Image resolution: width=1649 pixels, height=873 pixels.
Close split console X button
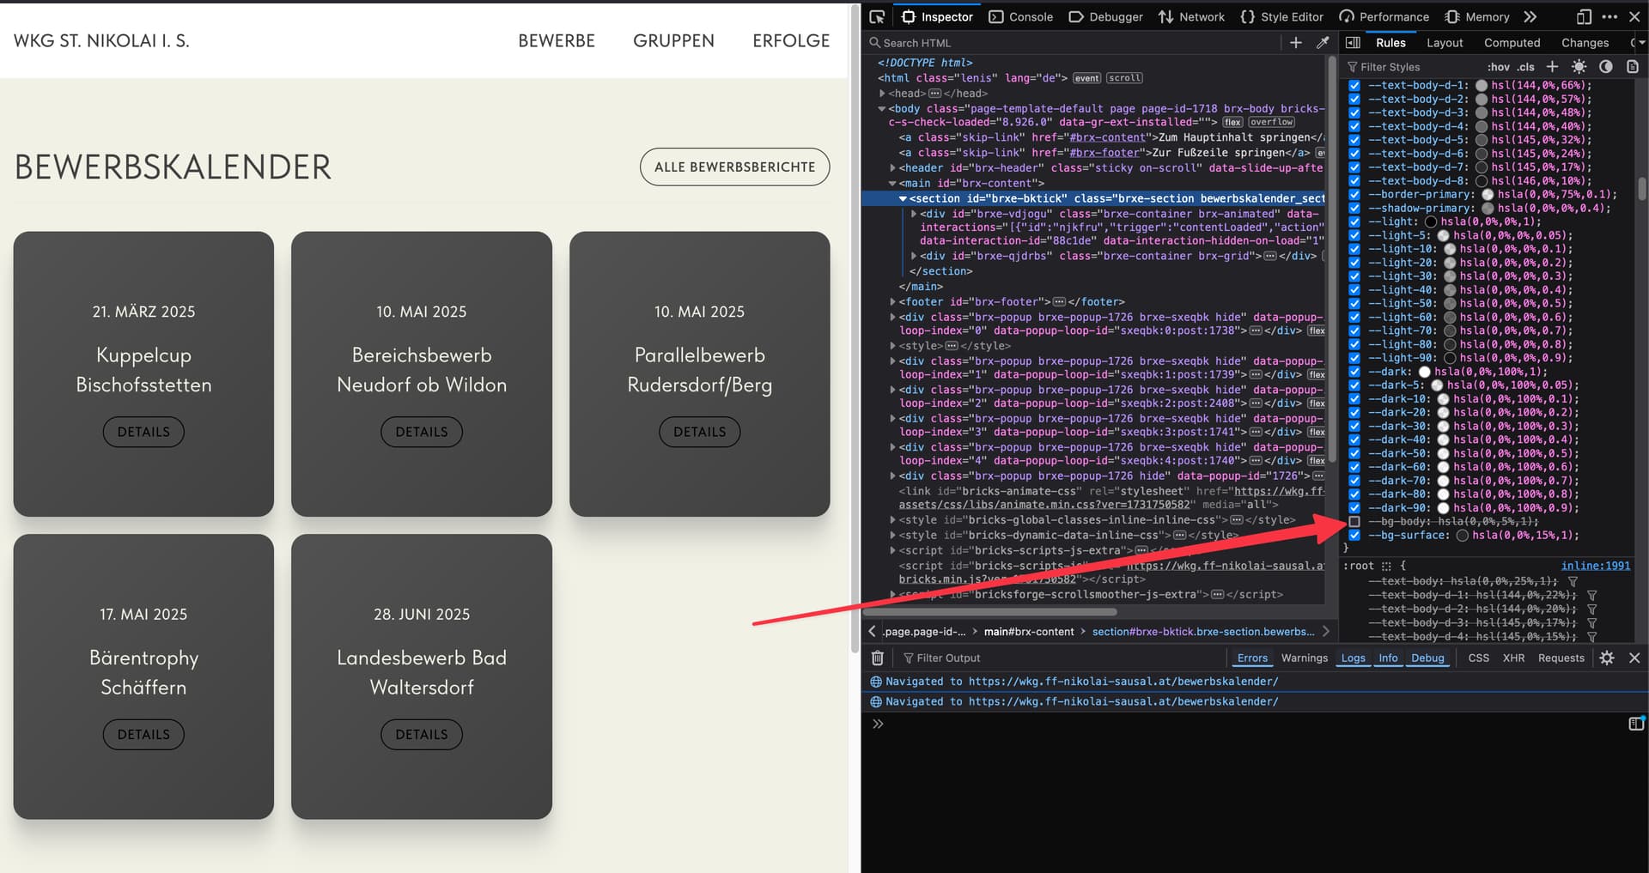point(1634,658)
